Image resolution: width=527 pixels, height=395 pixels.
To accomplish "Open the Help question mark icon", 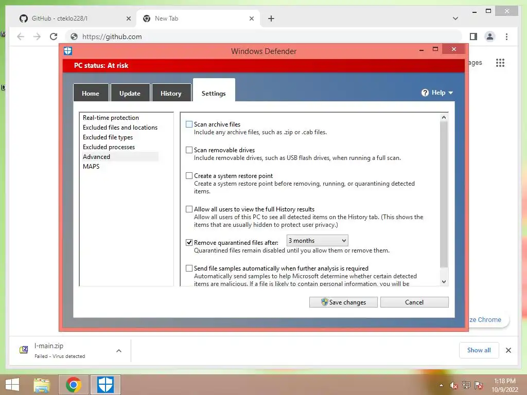I will [x=425, y=93].
